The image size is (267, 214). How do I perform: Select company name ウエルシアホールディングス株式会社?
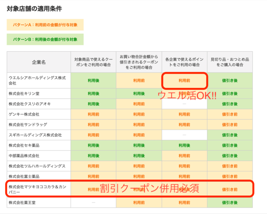point(37,80)
